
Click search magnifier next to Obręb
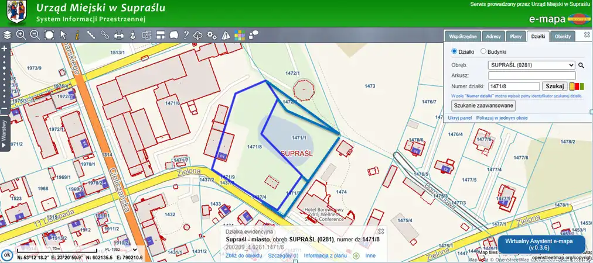pos(582,65)
